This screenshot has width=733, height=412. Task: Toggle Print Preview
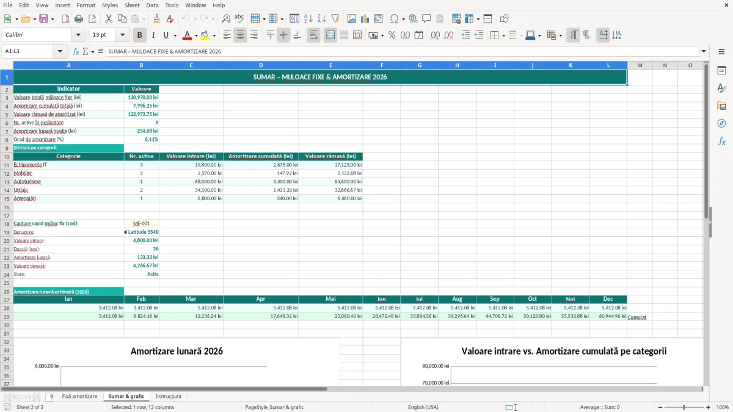[92, 19]
